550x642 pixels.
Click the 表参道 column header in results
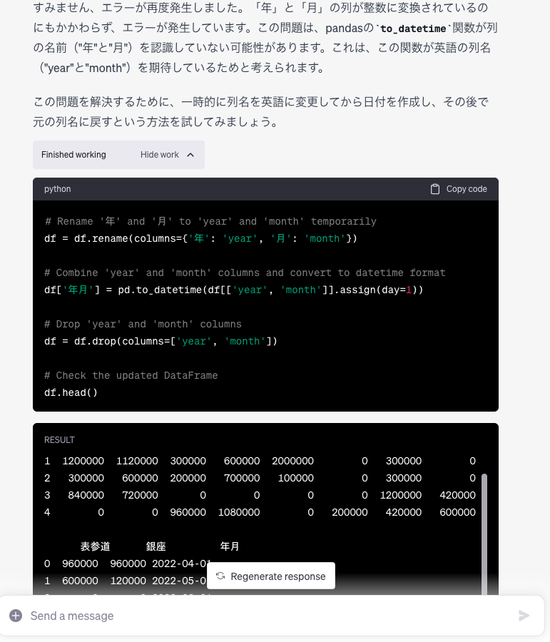95,546
